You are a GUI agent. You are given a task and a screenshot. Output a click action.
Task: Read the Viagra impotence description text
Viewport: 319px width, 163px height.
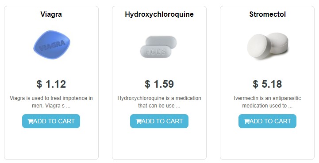[x=51, y=102]
